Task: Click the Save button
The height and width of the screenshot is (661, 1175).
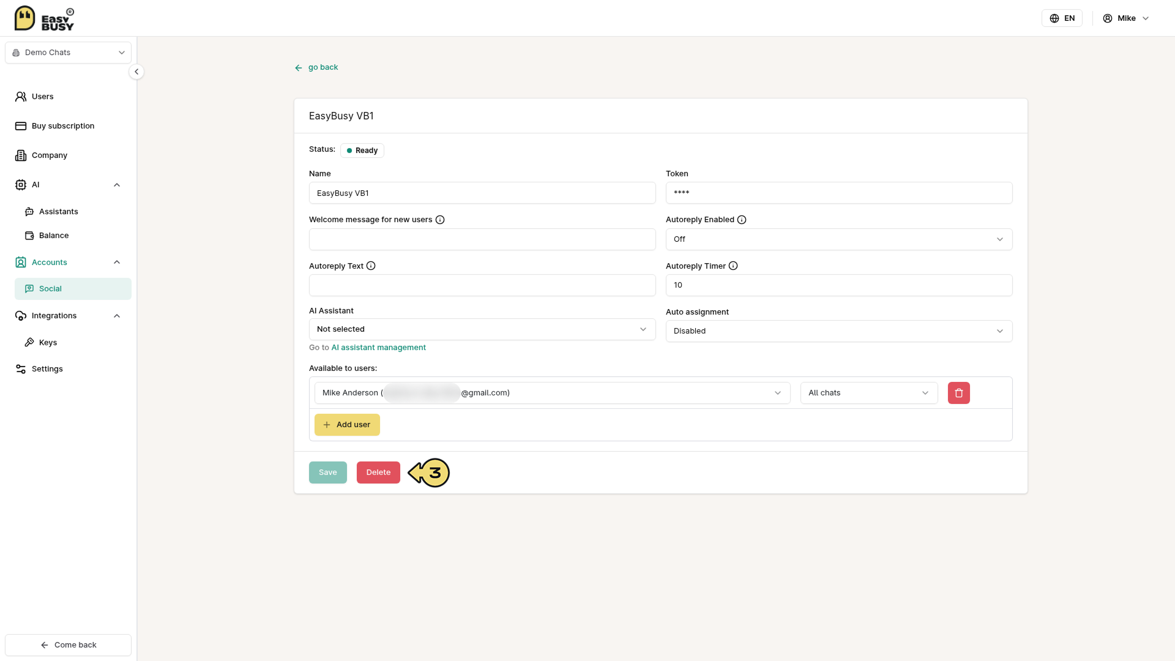Action: (x=328, y=472)
